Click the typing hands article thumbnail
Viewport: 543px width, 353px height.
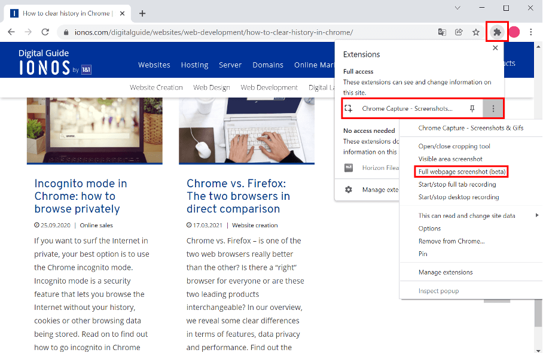tap(246, 130)
